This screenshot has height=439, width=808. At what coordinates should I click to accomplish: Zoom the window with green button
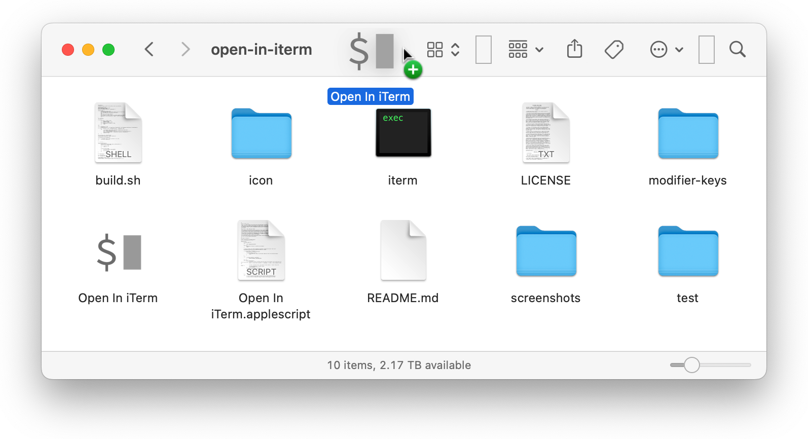(x=108, y=50)
